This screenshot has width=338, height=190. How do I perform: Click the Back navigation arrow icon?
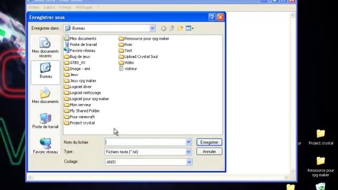[x=164, y=28]
